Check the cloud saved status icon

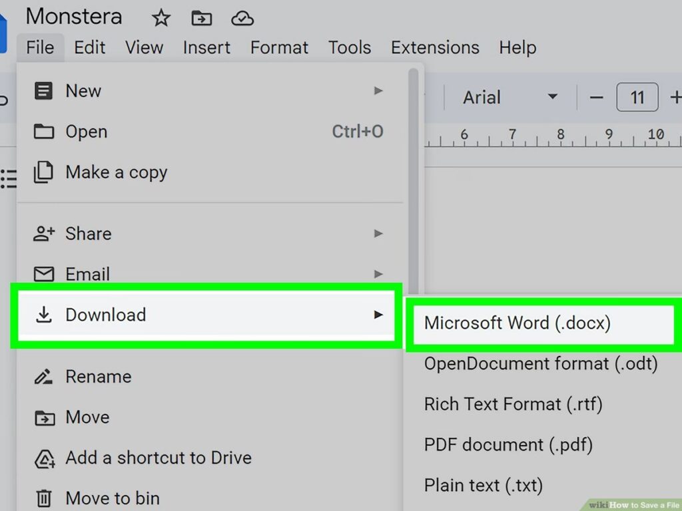[242, 18]
